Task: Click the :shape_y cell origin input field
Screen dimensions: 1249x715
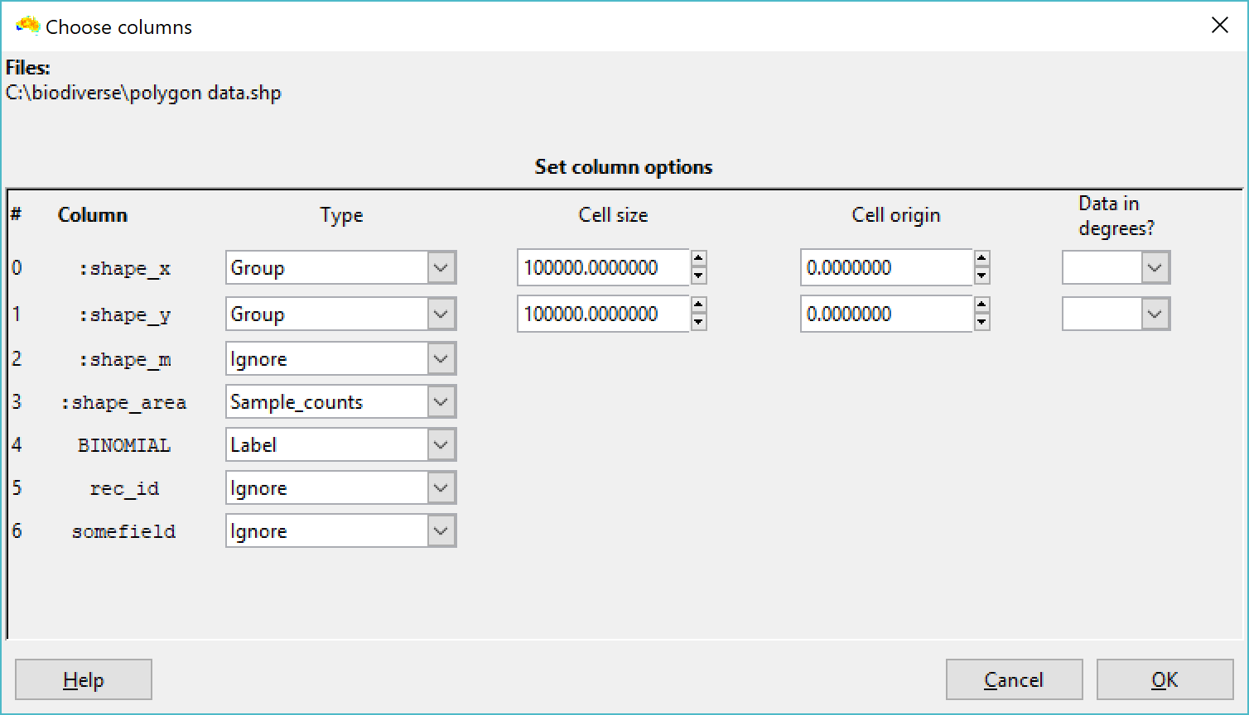Action: coord(885,314)
